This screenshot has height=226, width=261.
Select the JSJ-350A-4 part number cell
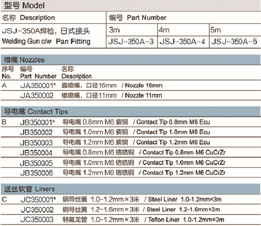pos(183,42)
